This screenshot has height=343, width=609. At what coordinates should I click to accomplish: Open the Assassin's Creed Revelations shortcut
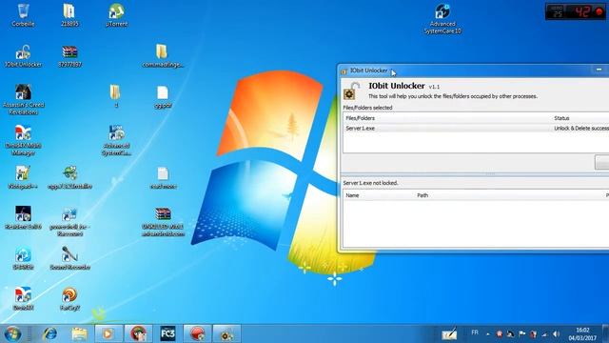[x=23, y=99]
